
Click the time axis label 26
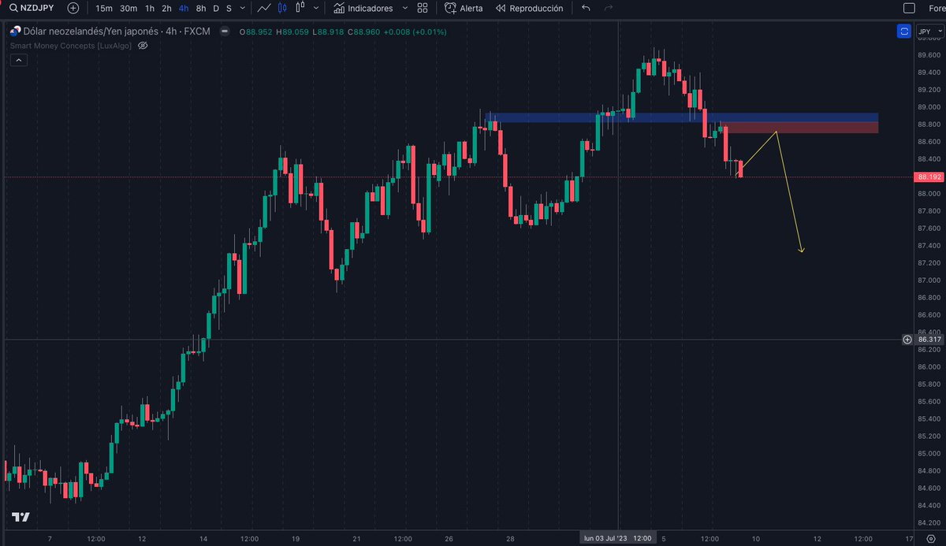[x=449, y=539]
